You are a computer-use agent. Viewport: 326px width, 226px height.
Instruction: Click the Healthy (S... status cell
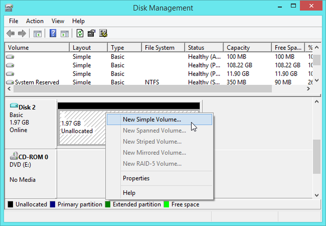[x=204, y=82]
